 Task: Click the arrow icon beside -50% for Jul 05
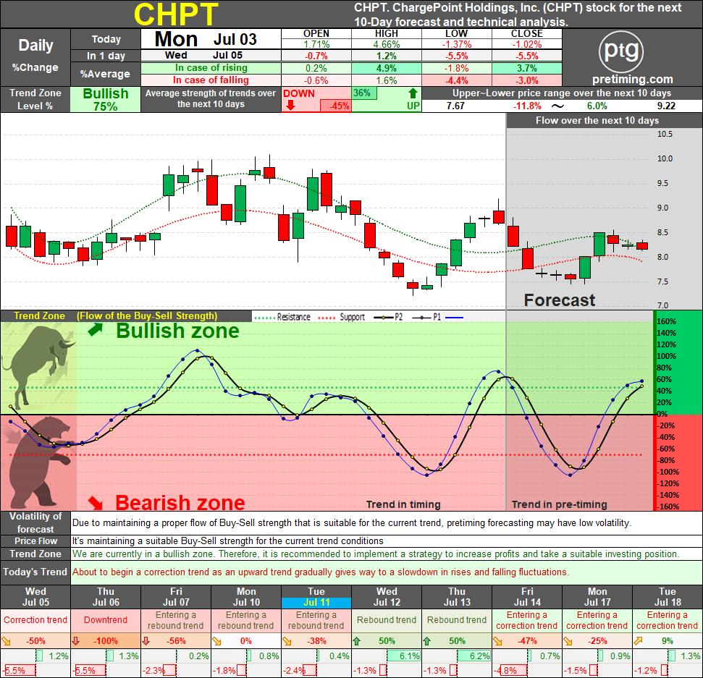[x=7, y=641]
